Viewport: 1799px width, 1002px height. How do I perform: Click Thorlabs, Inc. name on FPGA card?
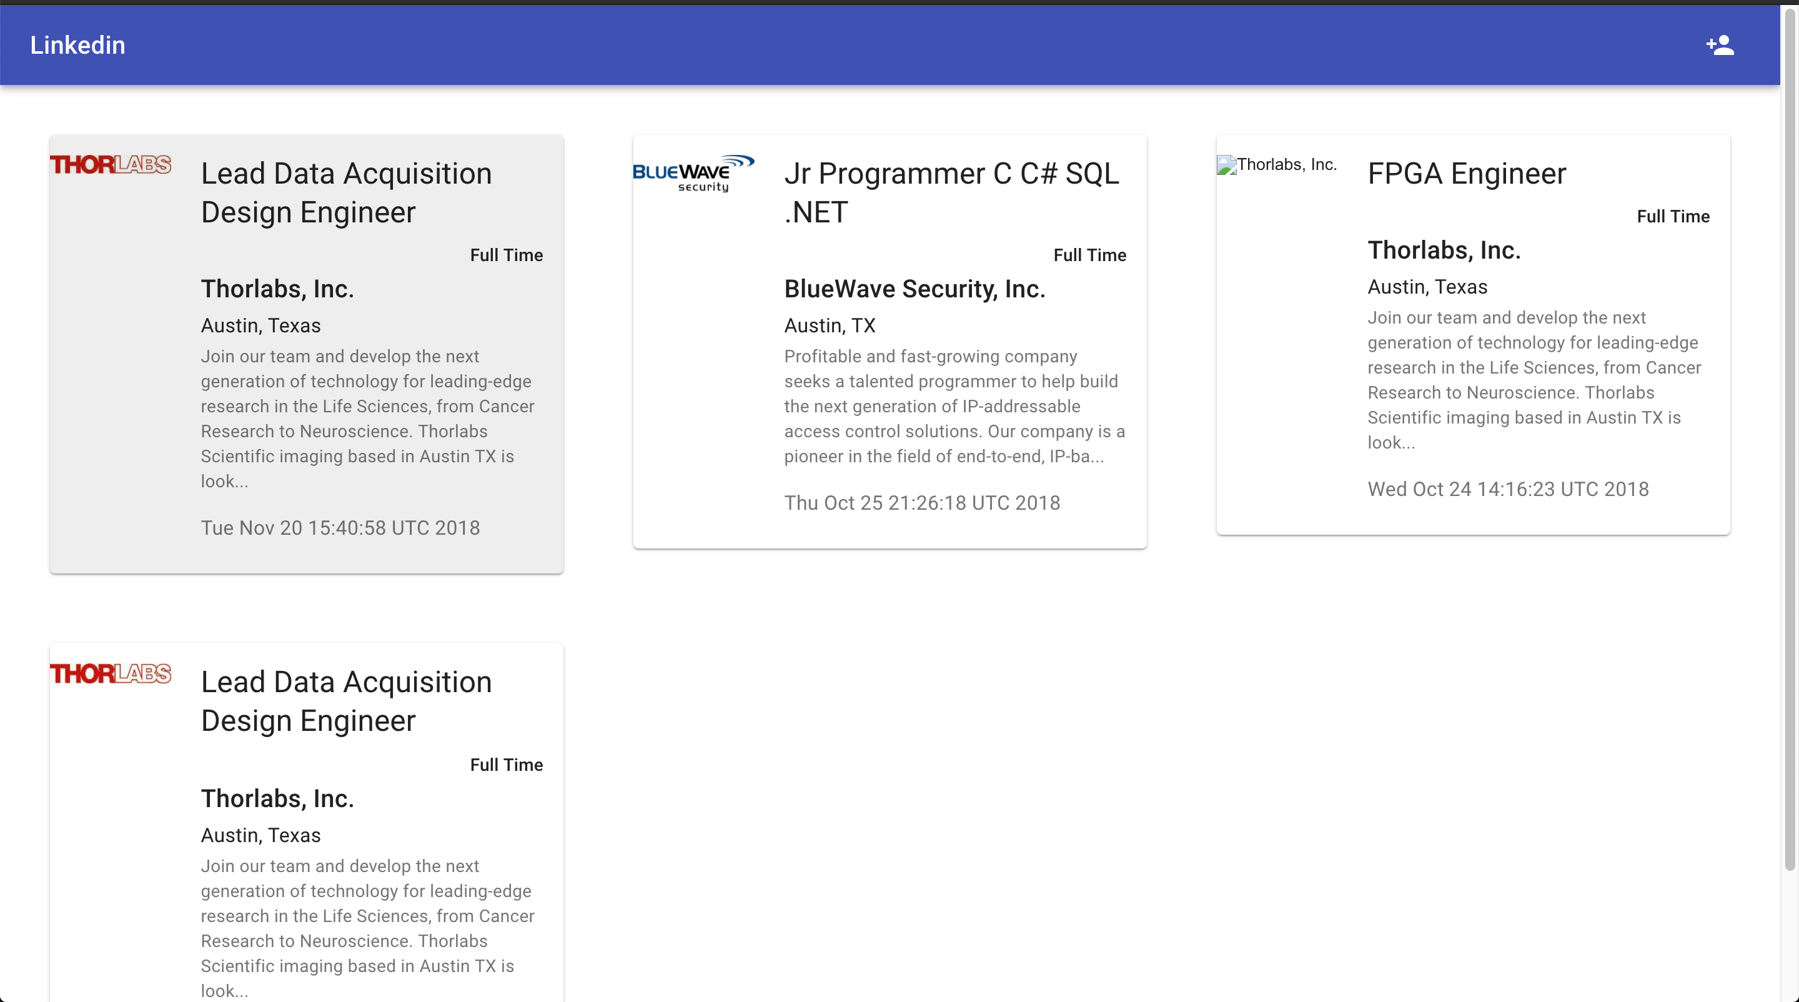coord(1444,250)
